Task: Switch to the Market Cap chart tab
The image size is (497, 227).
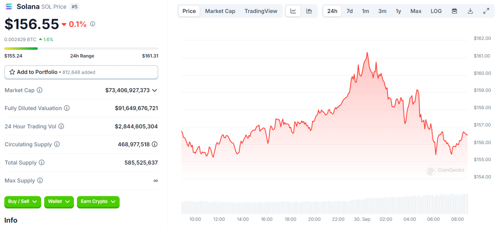Action: click(220, 11)
